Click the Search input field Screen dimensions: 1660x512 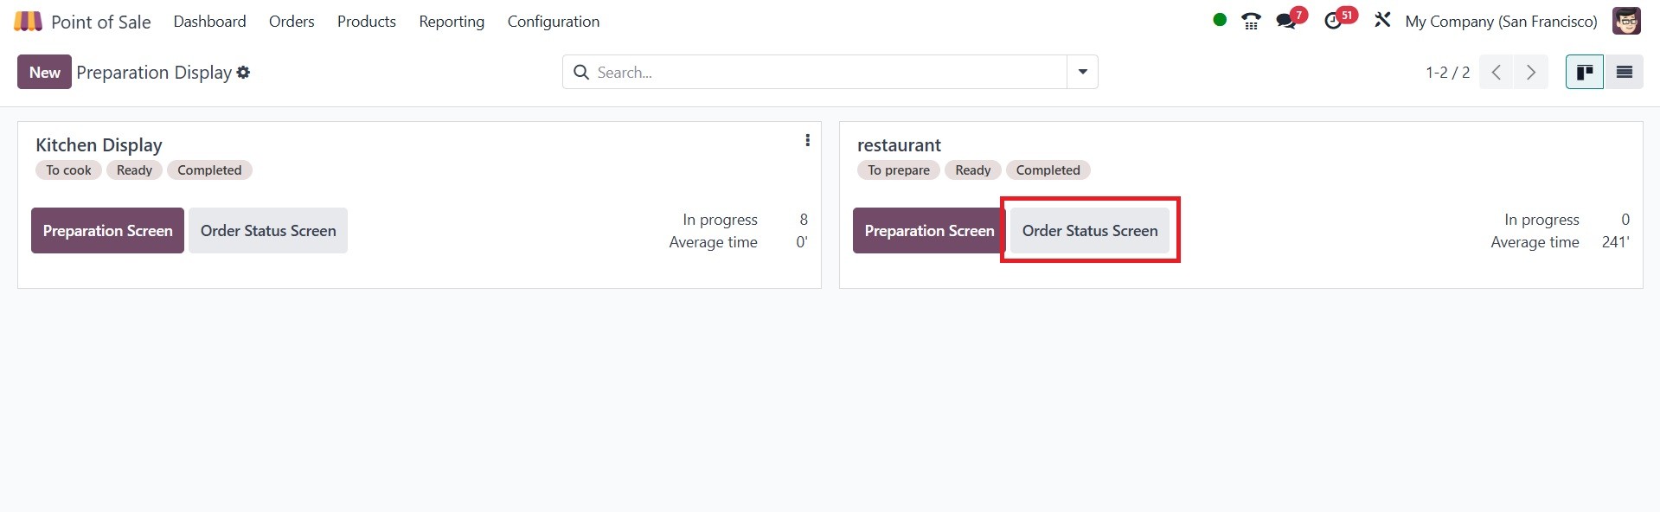coord(822,73)
